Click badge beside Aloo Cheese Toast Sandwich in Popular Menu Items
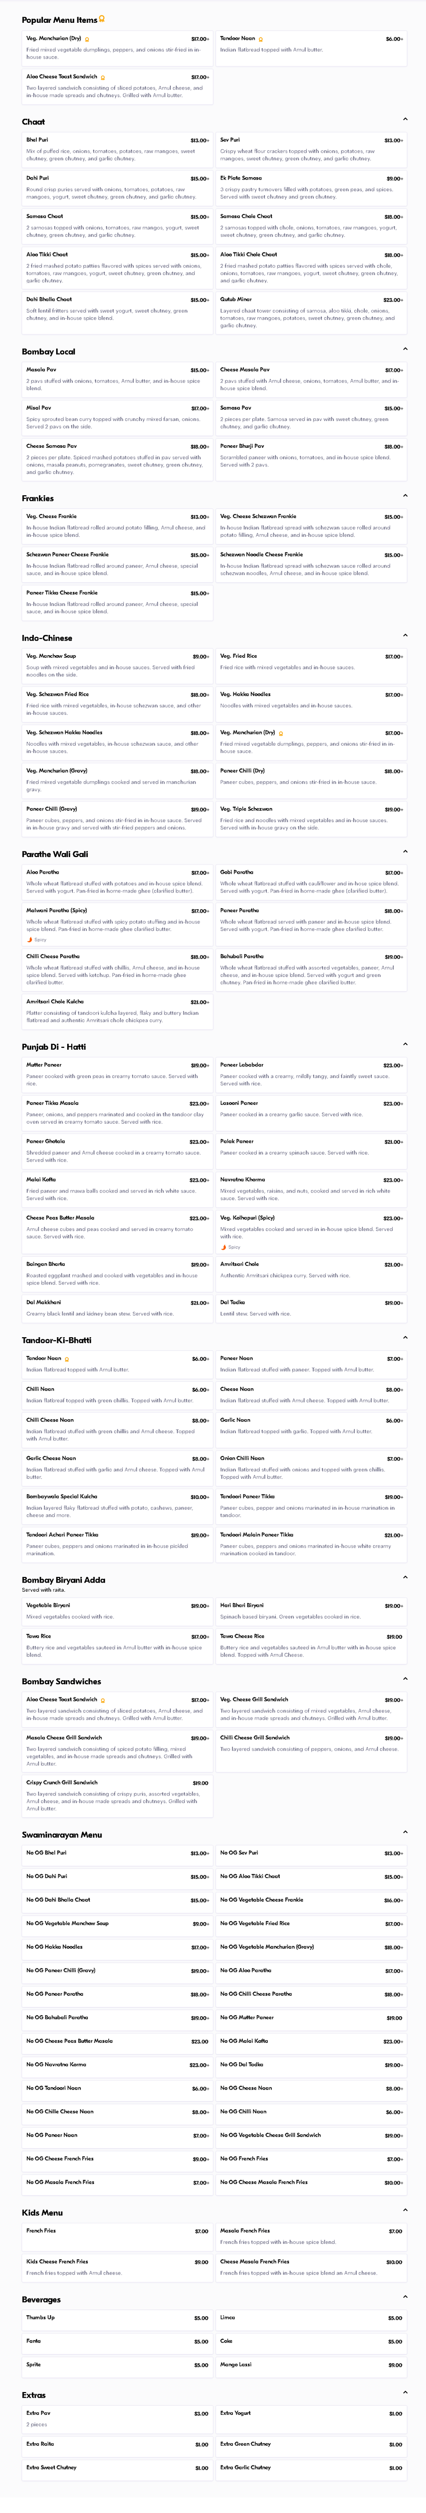The width and height of the screenshot is (426, 2513). (x=103, y=77)
